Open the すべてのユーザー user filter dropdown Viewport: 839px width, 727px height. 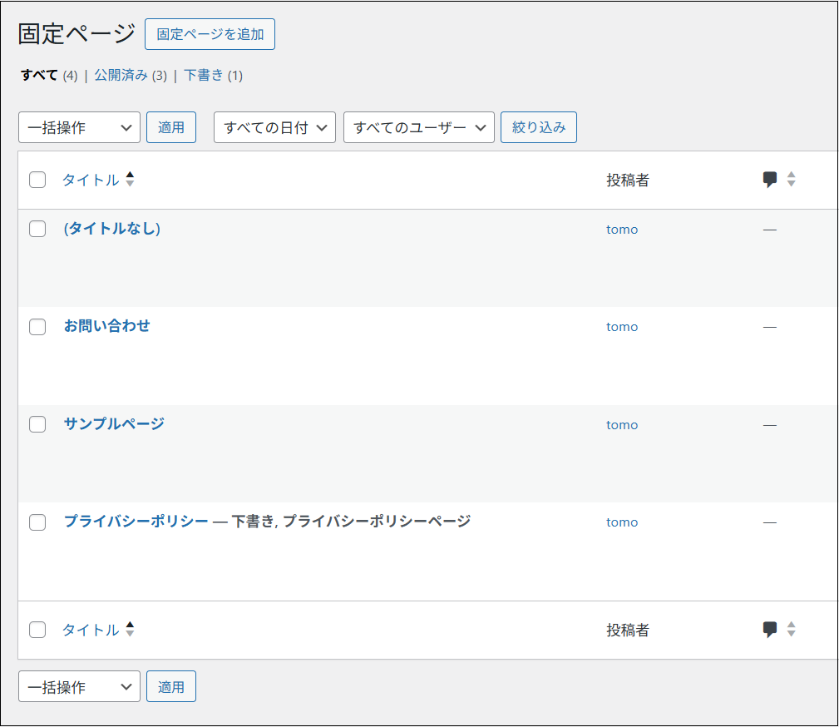pyautogui.click(x=418, y=127)
